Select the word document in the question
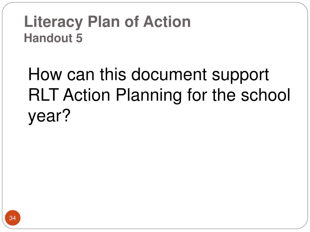This screenshot has height=232, width=310. click(x=169, y=74)
